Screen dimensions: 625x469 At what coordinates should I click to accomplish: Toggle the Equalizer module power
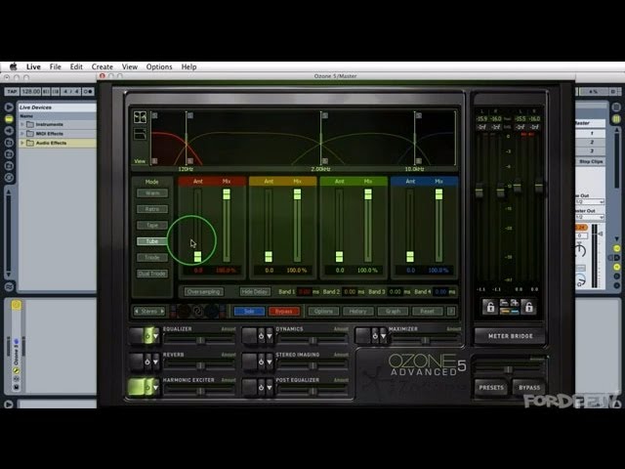[147, 336]
